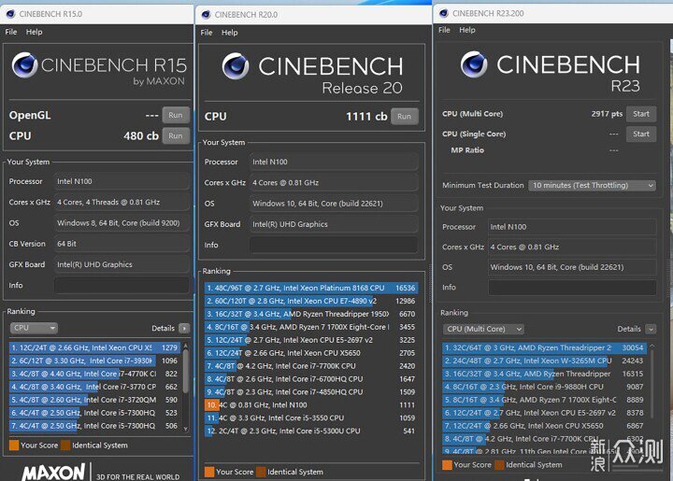Click the R15 ranking list scrollbar
Image resolution: width=673 pixels, height=481 pixels.
(185, 371)
